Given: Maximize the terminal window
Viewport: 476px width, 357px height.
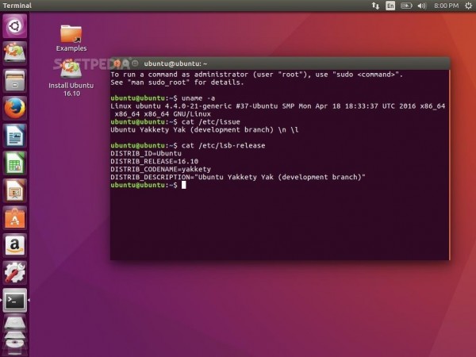Looking at the screenshot, I should tap(135, 63).
